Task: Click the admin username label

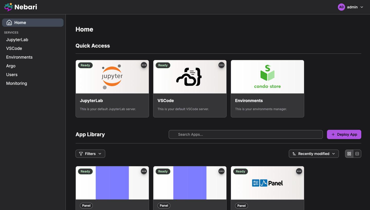Action: 352,7
